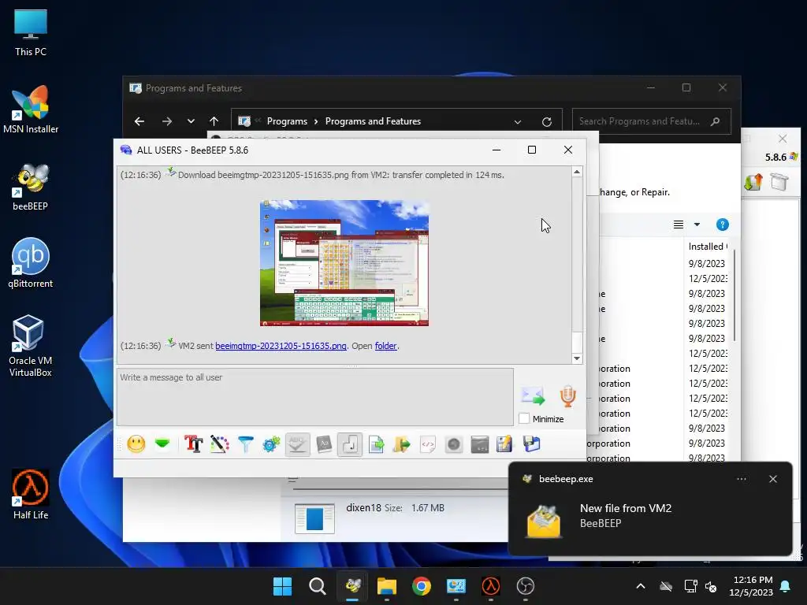This screenshot has width=807, height=605.
Task: Open help via the blue question mark
Action: pyautogui.click(x=722, y=225)
